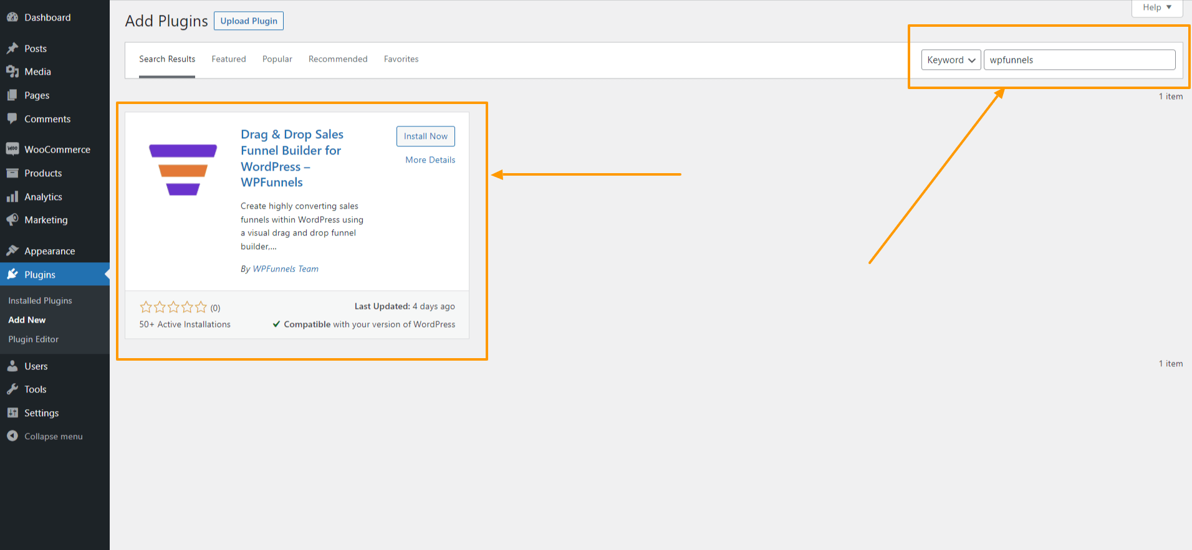Screen dimensions: 1192x550
Task: Open Installed Plugins submenu
Action: point(40,300)
